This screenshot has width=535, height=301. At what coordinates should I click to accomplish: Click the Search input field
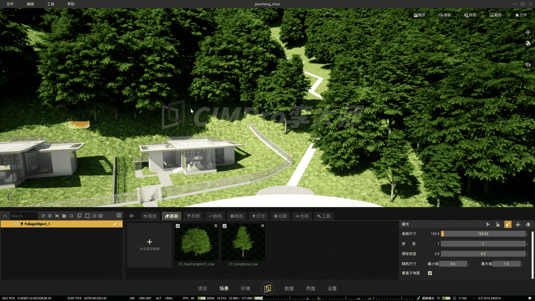[23, 216]
